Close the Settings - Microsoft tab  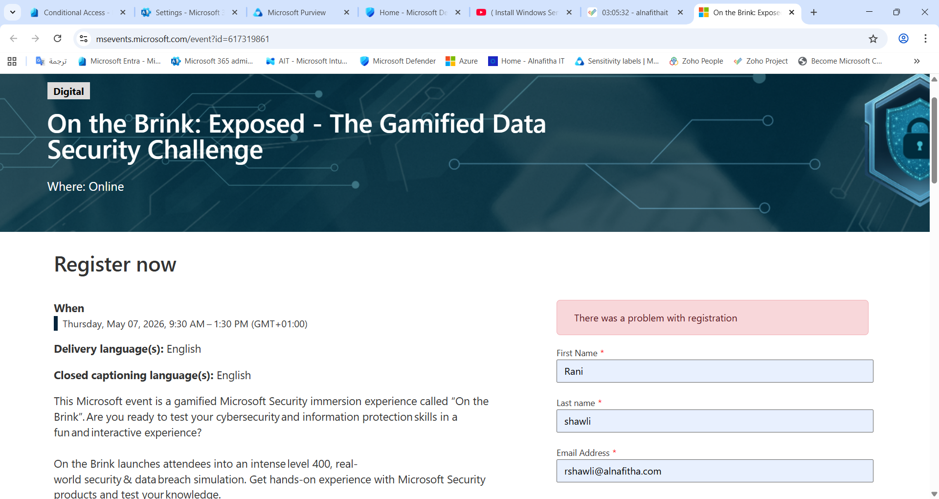point(235,12)
